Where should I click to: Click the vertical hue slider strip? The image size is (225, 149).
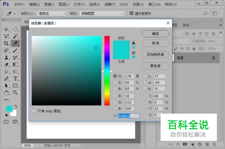point(107,71)
